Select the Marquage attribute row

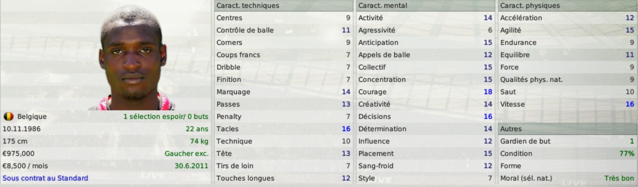click(x=283, y=92)
